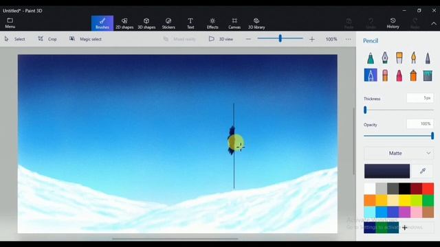The image size is (440, 247).
Task: Click the Redo button
Action: [415, 23]
